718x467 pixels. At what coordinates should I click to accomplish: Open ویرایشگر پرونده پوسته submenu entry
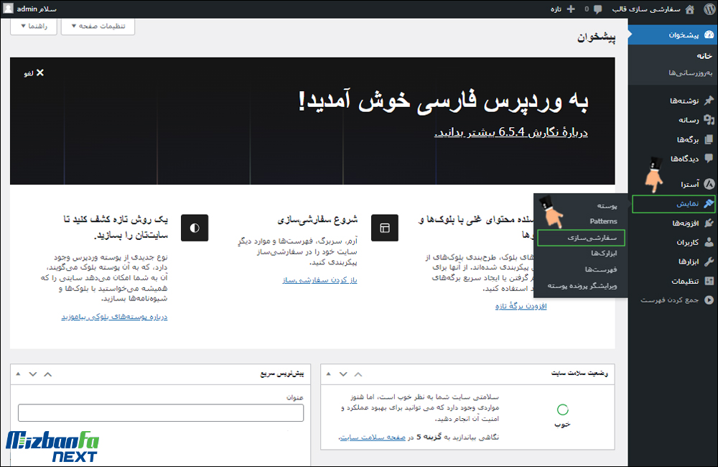pyautogui.click(x=577, y=285)
